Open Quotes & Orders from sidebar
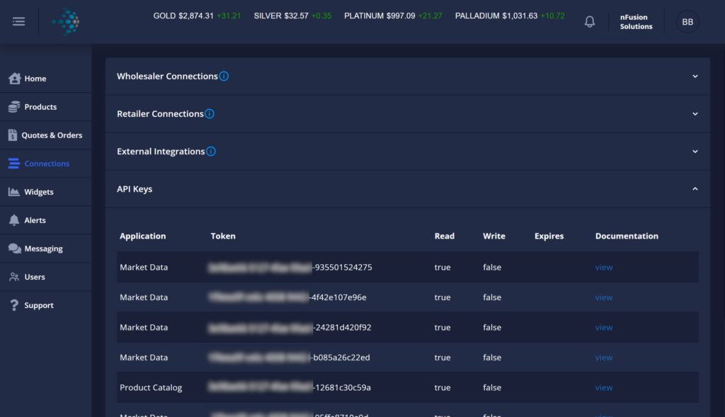The height and width of the screenshot is (417, 725). click(x=52, y=135)
